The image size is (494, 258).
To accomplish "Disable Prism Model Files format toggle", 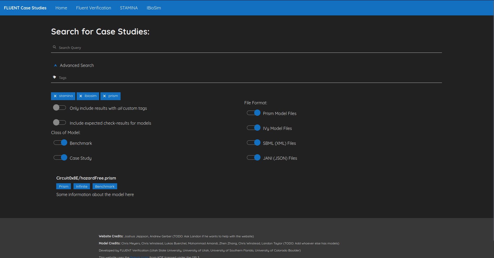I will pos(254,113).
